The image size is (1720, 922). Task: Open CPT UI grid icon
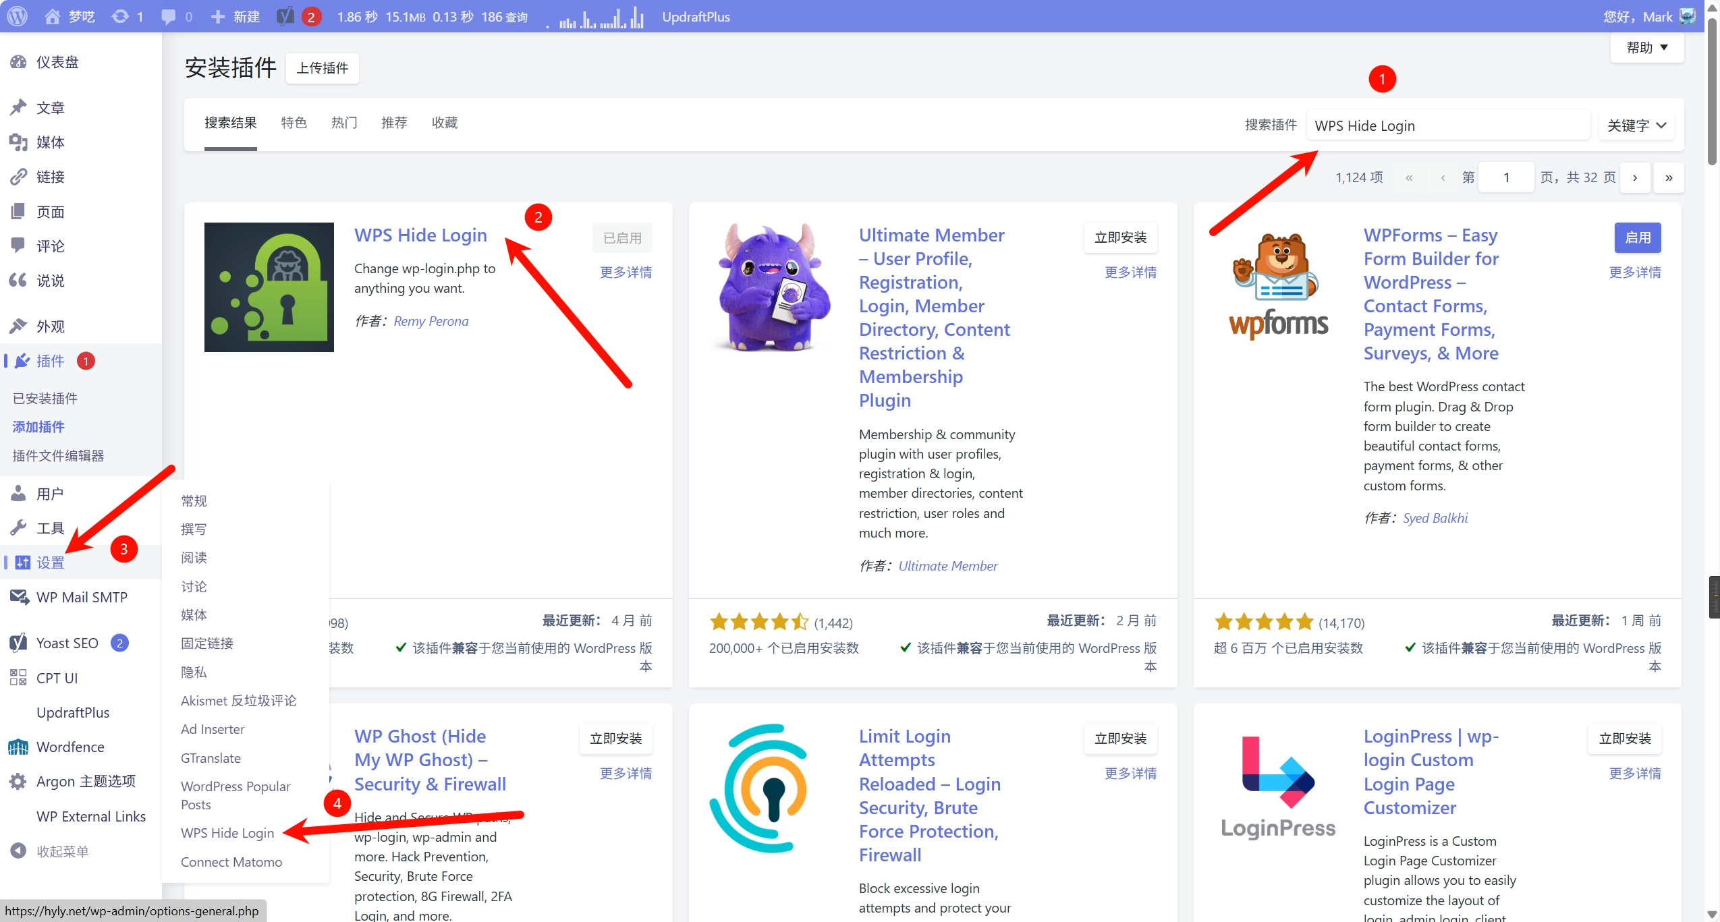pyautogui.click(x=18, y=678)
